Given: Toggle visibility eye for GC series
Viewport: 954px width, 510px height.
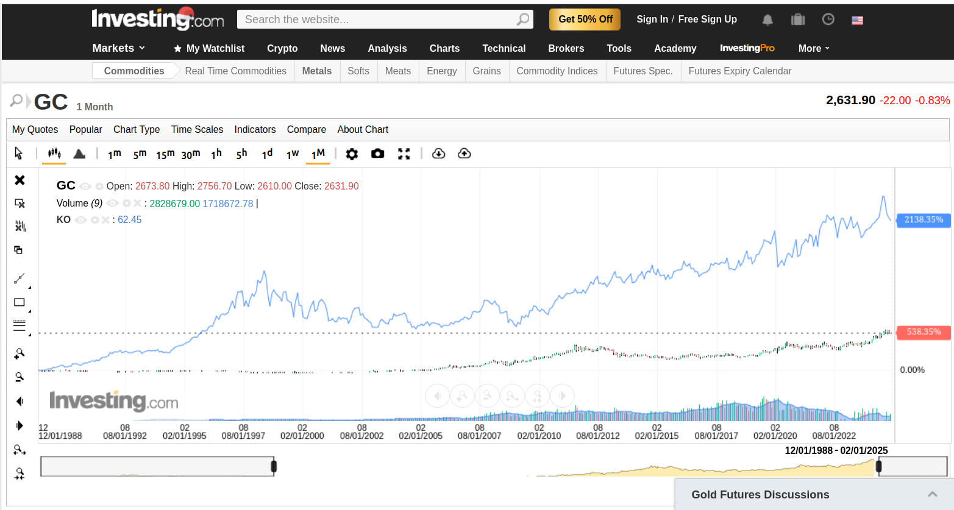Looking at the screenshot, I should click(x=85, y=186).
